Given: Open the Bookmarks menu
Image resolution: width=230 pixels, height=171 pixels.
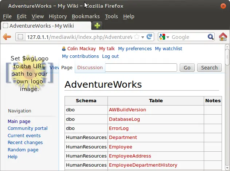Looking at the screenshot, I should tap(86, 16).
